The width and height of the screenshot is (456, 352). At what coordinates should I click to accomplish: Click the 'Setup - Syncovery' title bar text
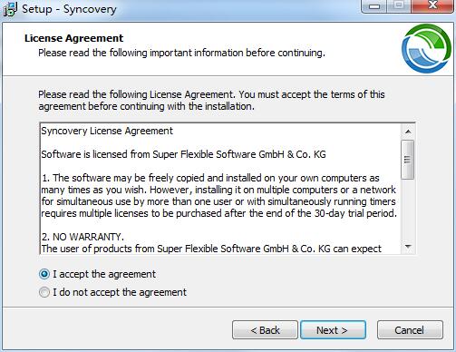tap(69, 9)
